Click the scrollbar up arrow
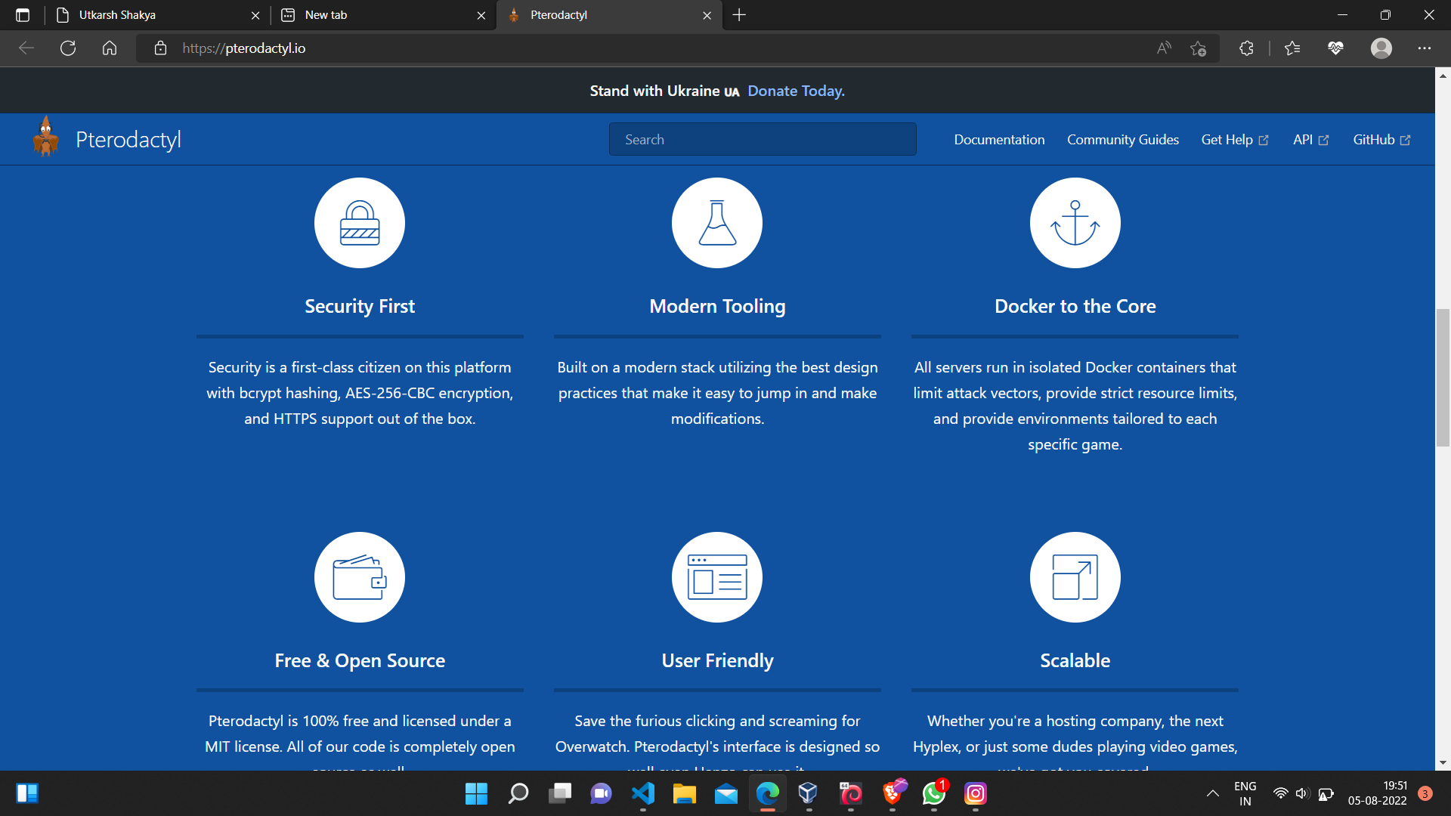1451x816 pixels. 1443,76
